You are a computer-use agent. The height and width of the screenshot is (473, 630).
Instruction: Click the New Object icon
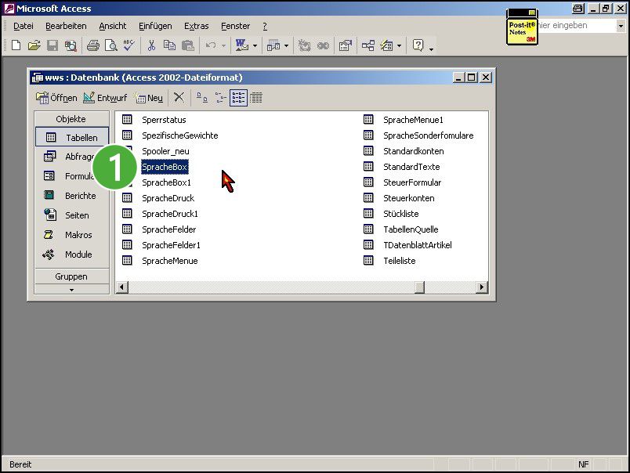[x=386, y=45]
